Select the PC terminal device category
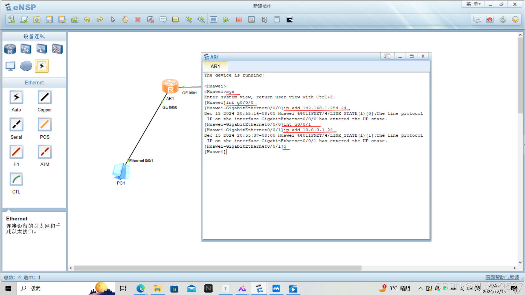Image resolution: width=525 pixels, height=295 pixels. (10, 66)
